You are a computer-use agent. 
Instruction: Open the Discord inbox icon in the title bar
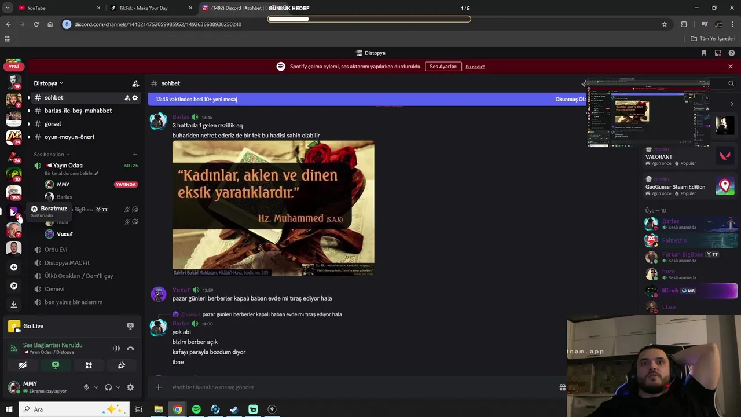point(718,53)
